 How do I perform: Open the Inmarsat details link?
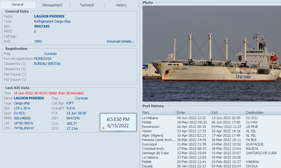point(121,41)
